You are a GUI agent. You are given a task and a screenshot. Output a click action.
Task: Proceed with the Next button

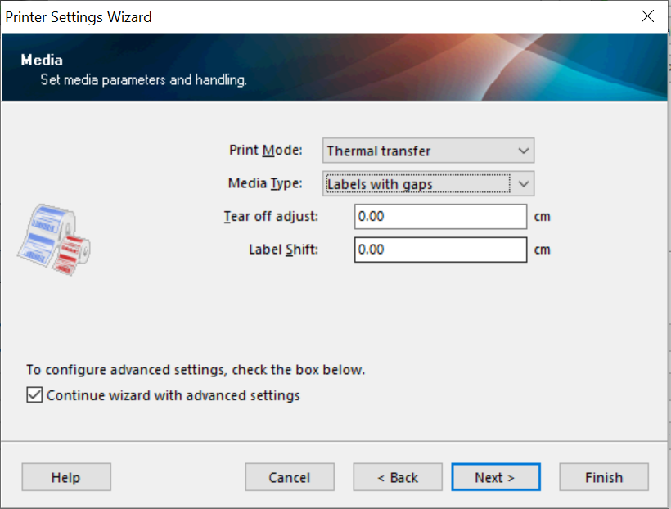coord(495,477)
